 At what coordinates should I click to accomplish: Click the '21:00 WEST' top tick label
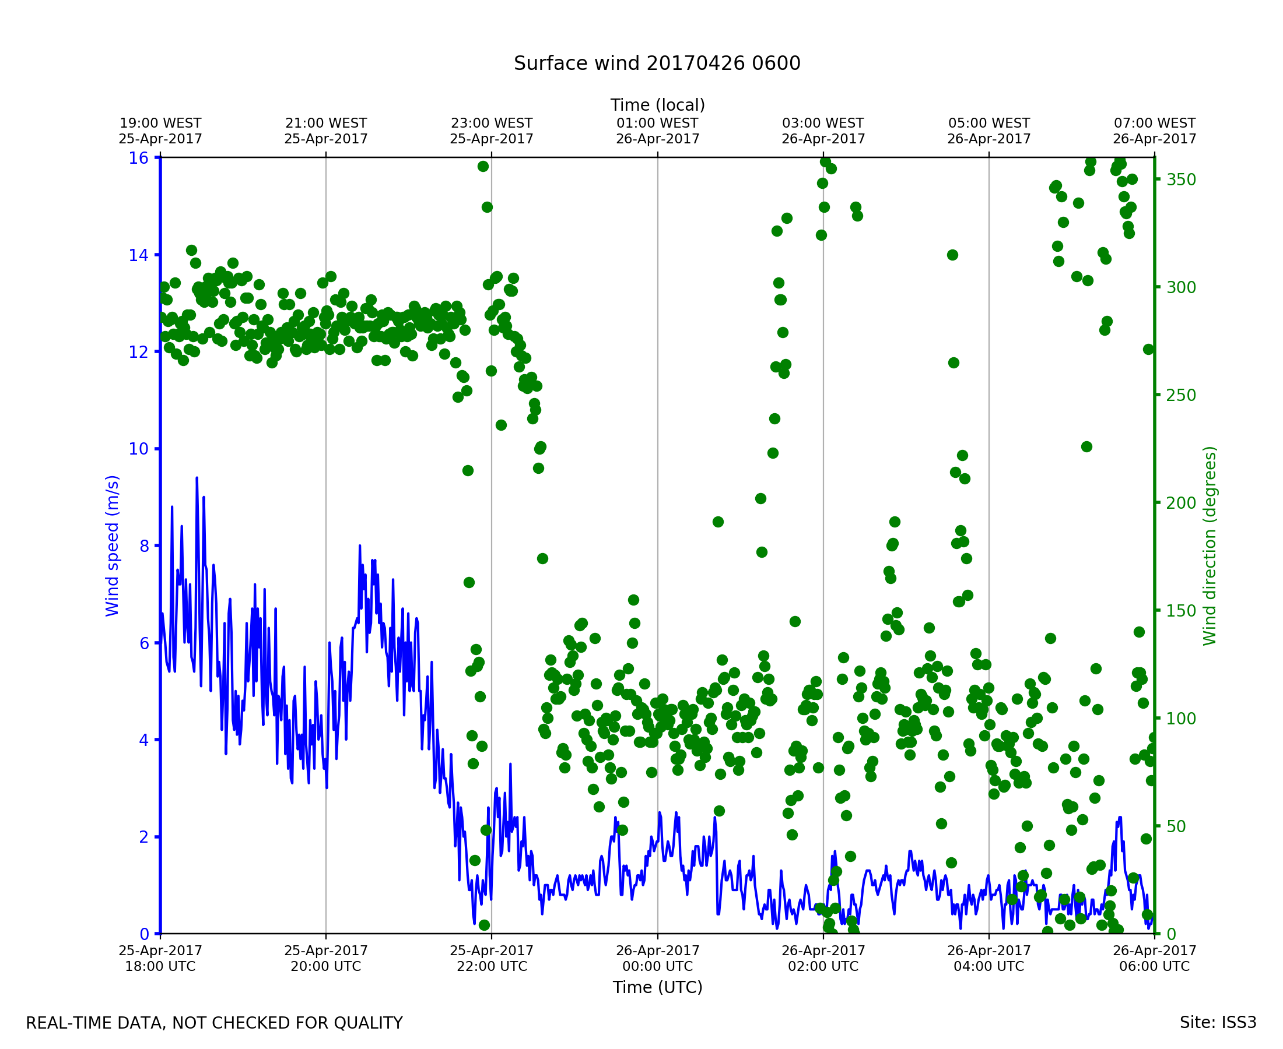click(326, 124)
